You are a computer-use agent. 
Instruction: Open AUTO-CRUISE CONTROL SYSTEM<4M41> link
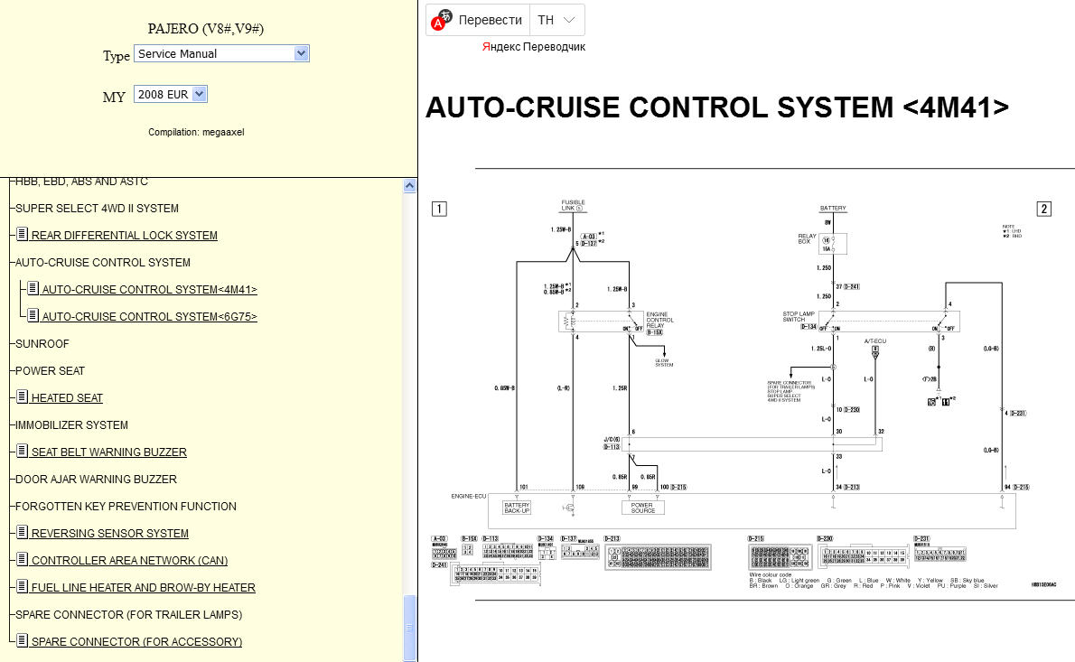(x=149, y=289)
